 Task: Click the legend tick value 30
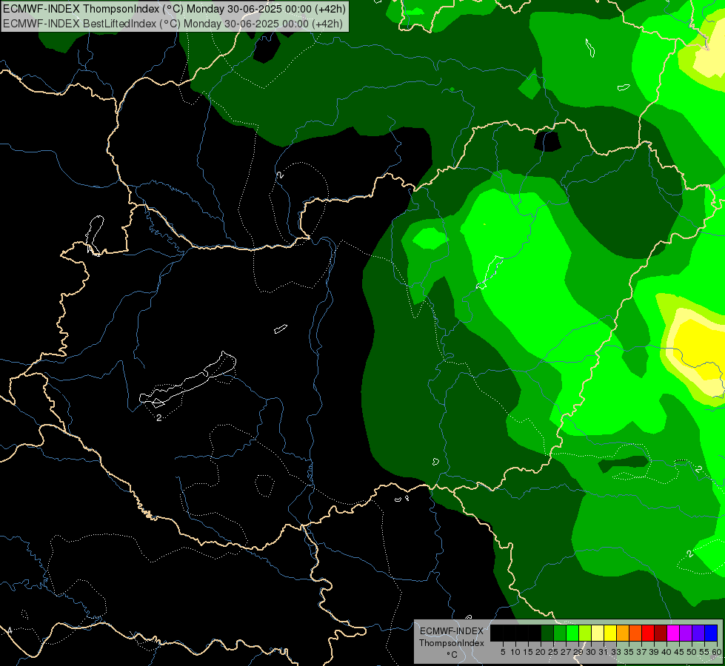[591, 652]
